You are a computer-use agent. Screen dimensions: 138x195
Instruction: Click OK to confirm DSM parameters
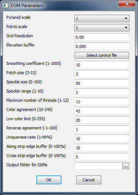[x=49, y=180]
